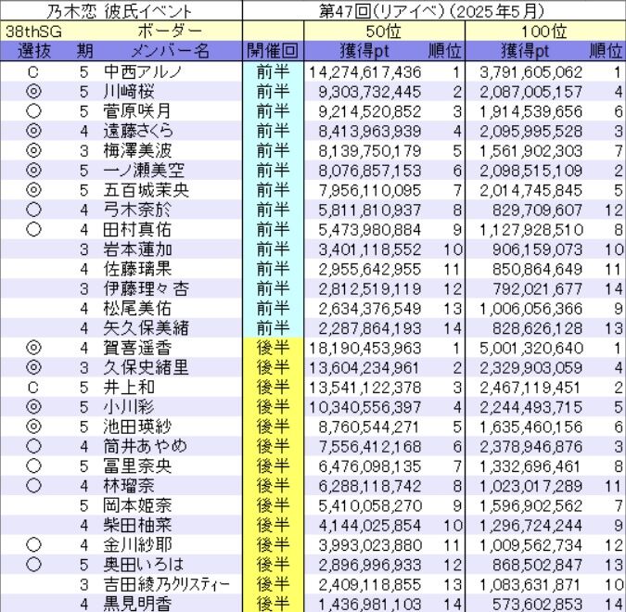Viewport: 626px width, 612px height.
Task: Click the 後半 cell in 賀喜遥香's row
Action: [273, 348]
